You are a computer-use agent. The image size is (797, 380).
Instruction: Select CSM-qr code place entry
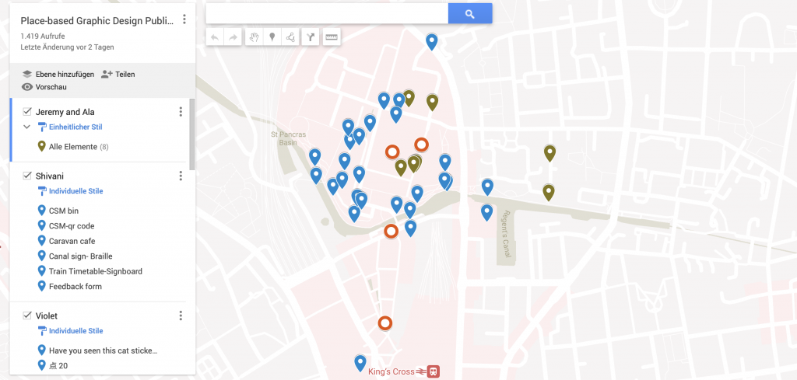tap(72, 226)
